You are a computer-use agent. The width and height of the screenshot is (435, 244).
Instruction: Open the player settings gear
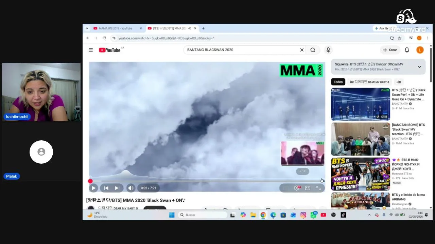coord(297,188)
